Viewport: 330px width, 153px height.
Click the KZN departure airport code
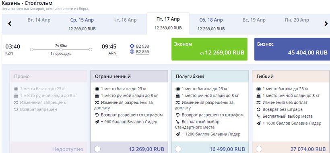(9, 53)
